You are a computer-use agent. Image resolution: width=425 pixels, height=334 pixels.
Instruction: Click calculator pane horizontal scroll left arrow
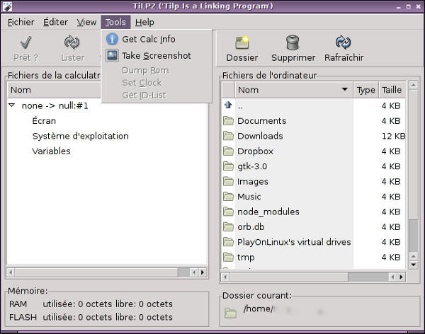click(11, 272)
